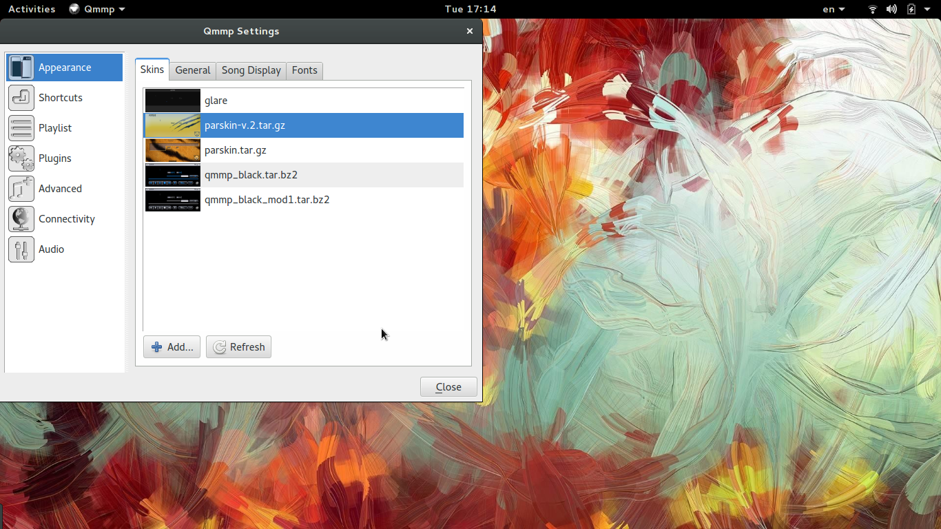Open the Plugins gear icon

tap(21, 158)
